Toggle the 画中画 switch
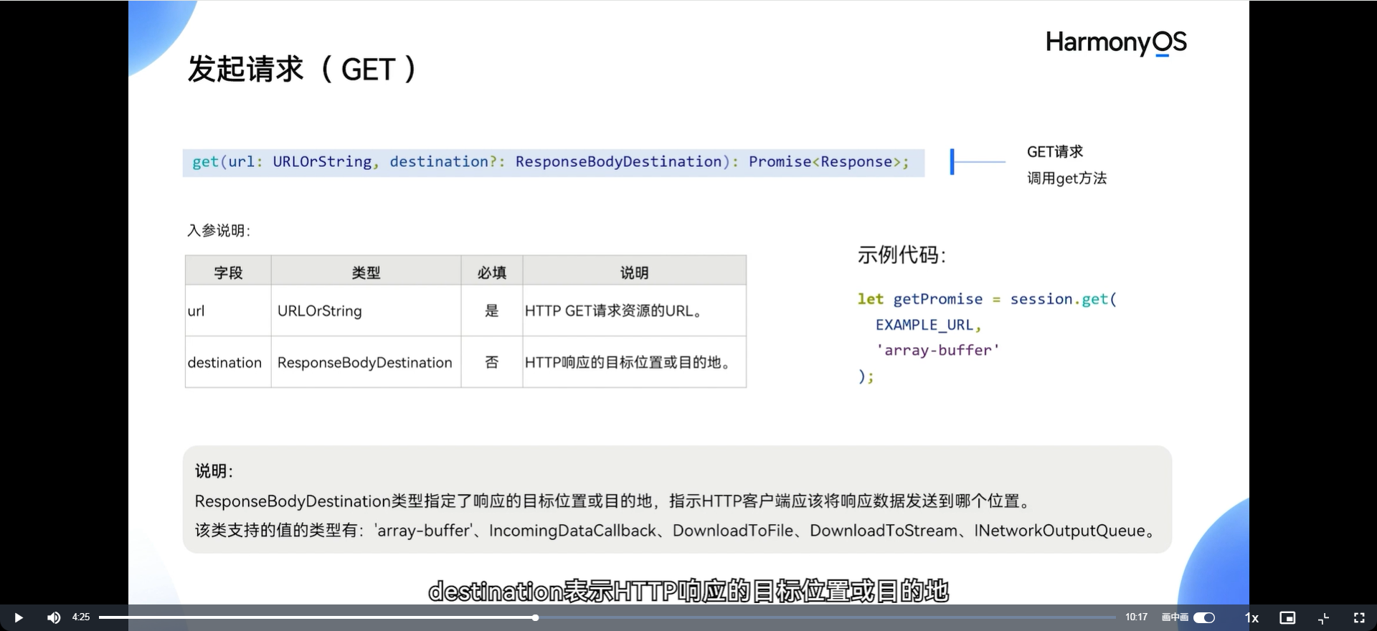This screenshot has width=1377, height=631. click(1204, 617)
